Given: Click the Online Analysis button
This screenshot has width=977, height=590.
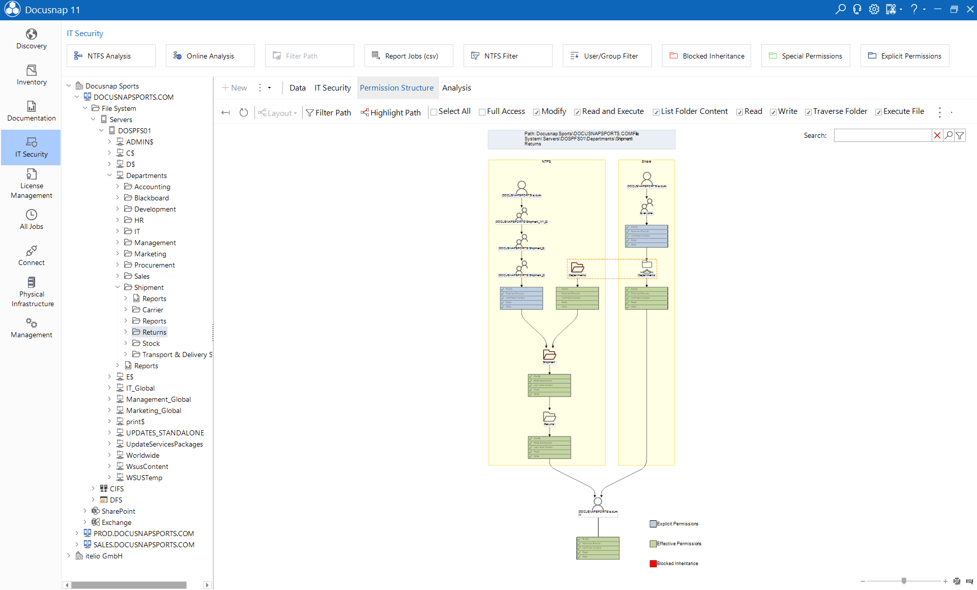Looking at the screenshot, I should click(x=210, y=55).
